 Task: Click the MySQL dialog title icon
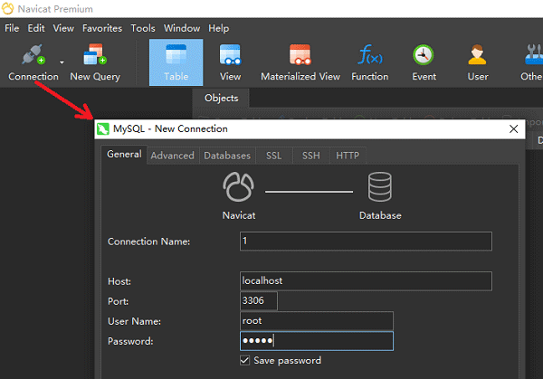(103, 129)
